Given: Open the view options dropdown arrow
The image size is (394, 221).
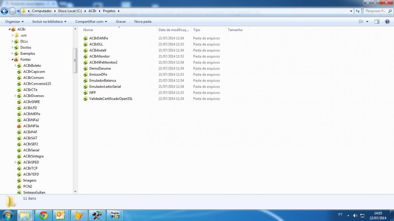Looking at the screenshot, I should click(367, 22).
